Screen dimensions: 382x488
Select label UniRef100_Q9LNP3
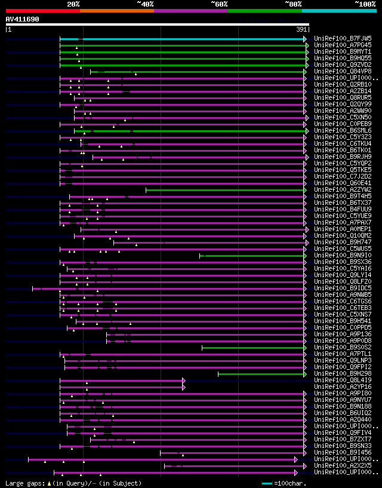[343, 360]
